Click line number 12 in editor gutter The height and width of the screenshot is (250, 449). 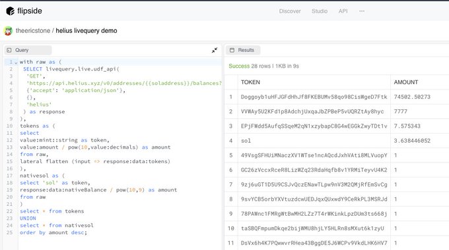tap(9, 140)
